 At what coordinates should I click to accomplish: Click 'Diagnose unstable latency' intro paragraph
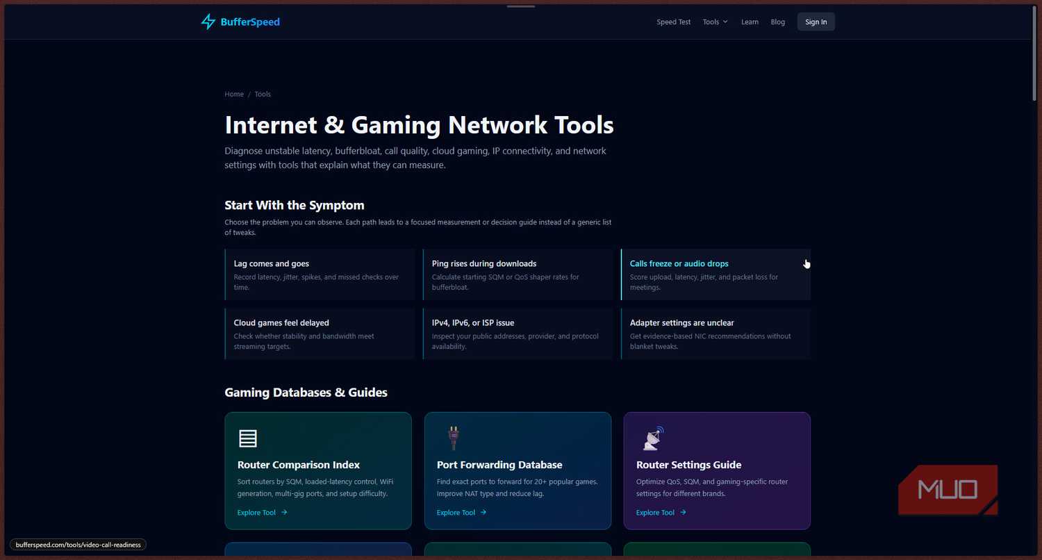(x=415, y=158)
